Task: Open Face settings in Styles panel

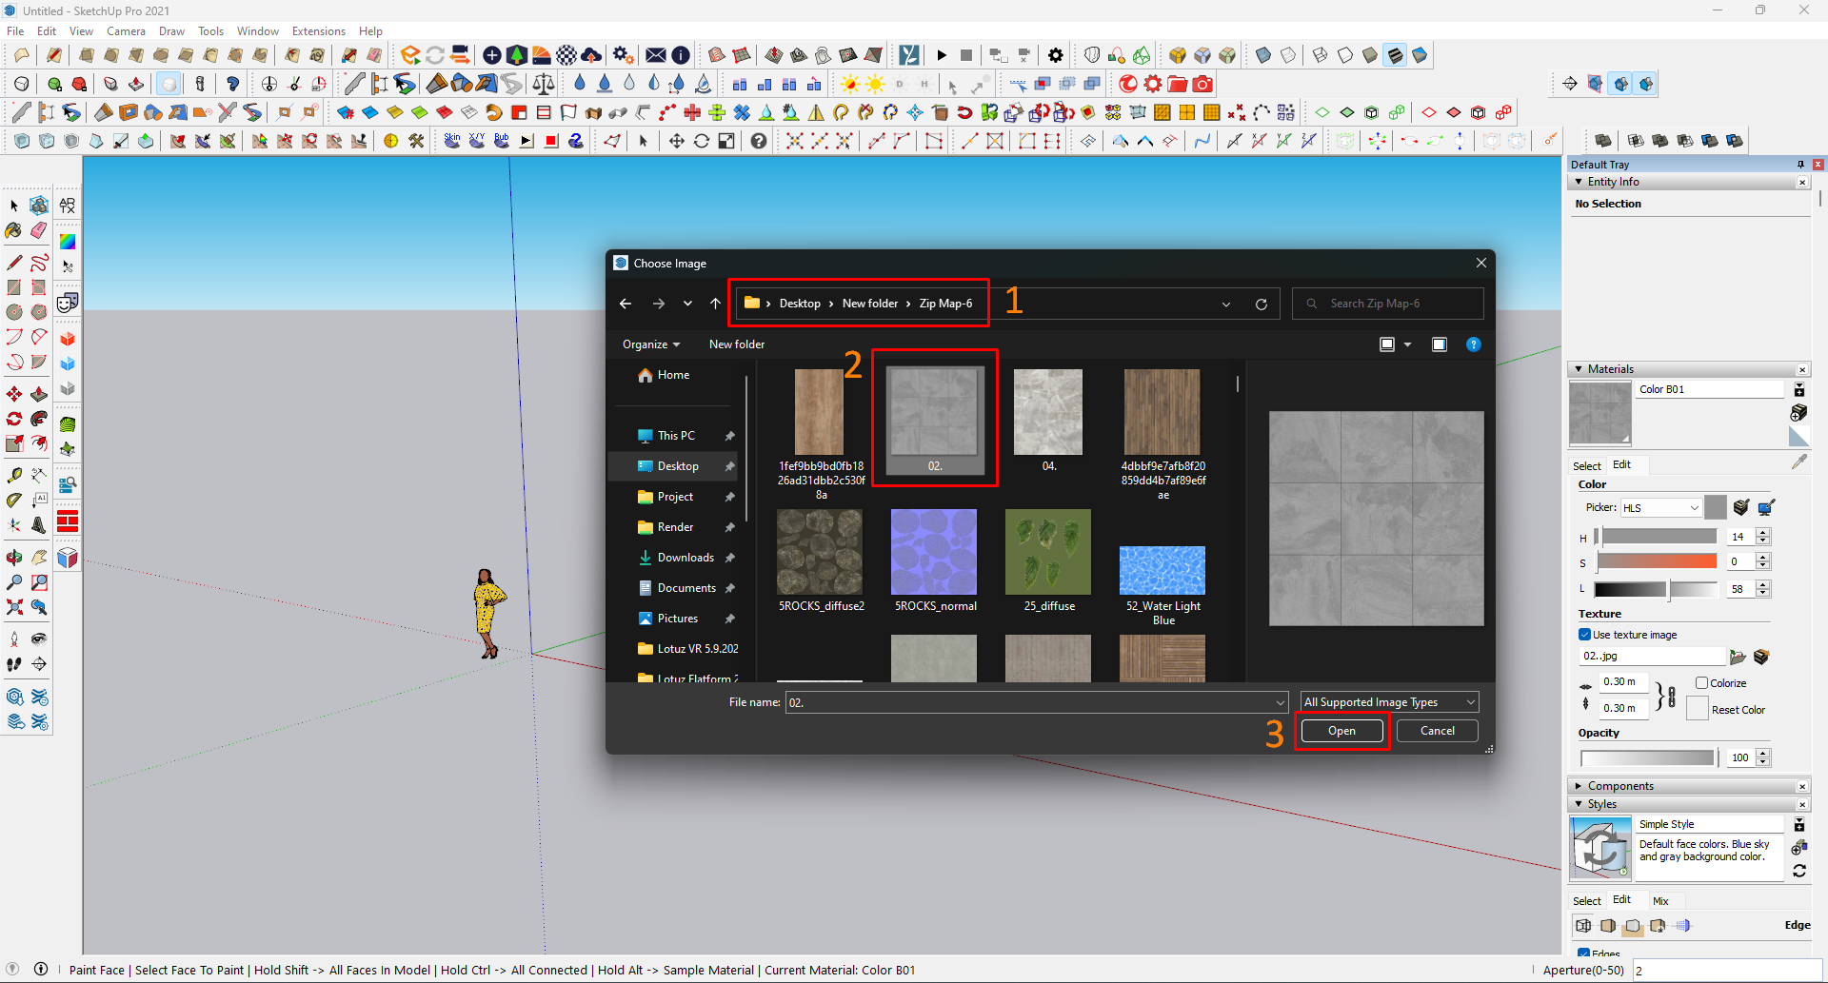Action: pyautogui.click(x=1608, y=925)
